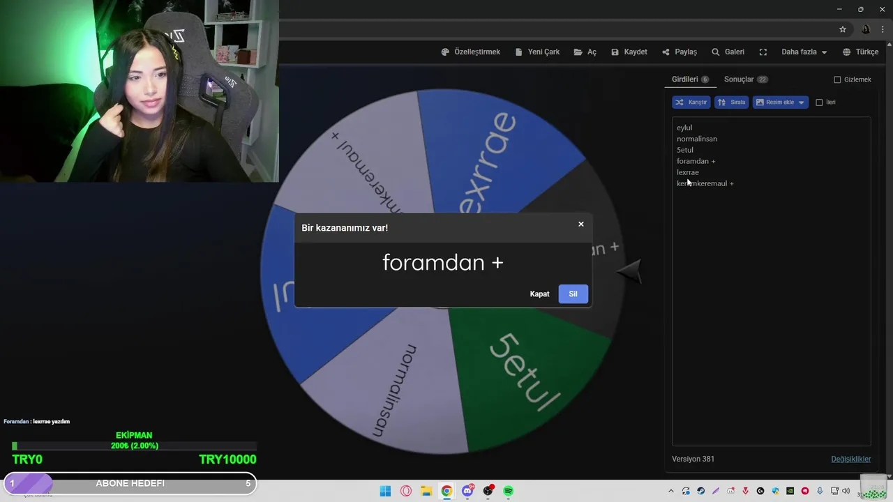Switch to the Girdileri tab
893x502 pixels.
[x=690, y=79]
